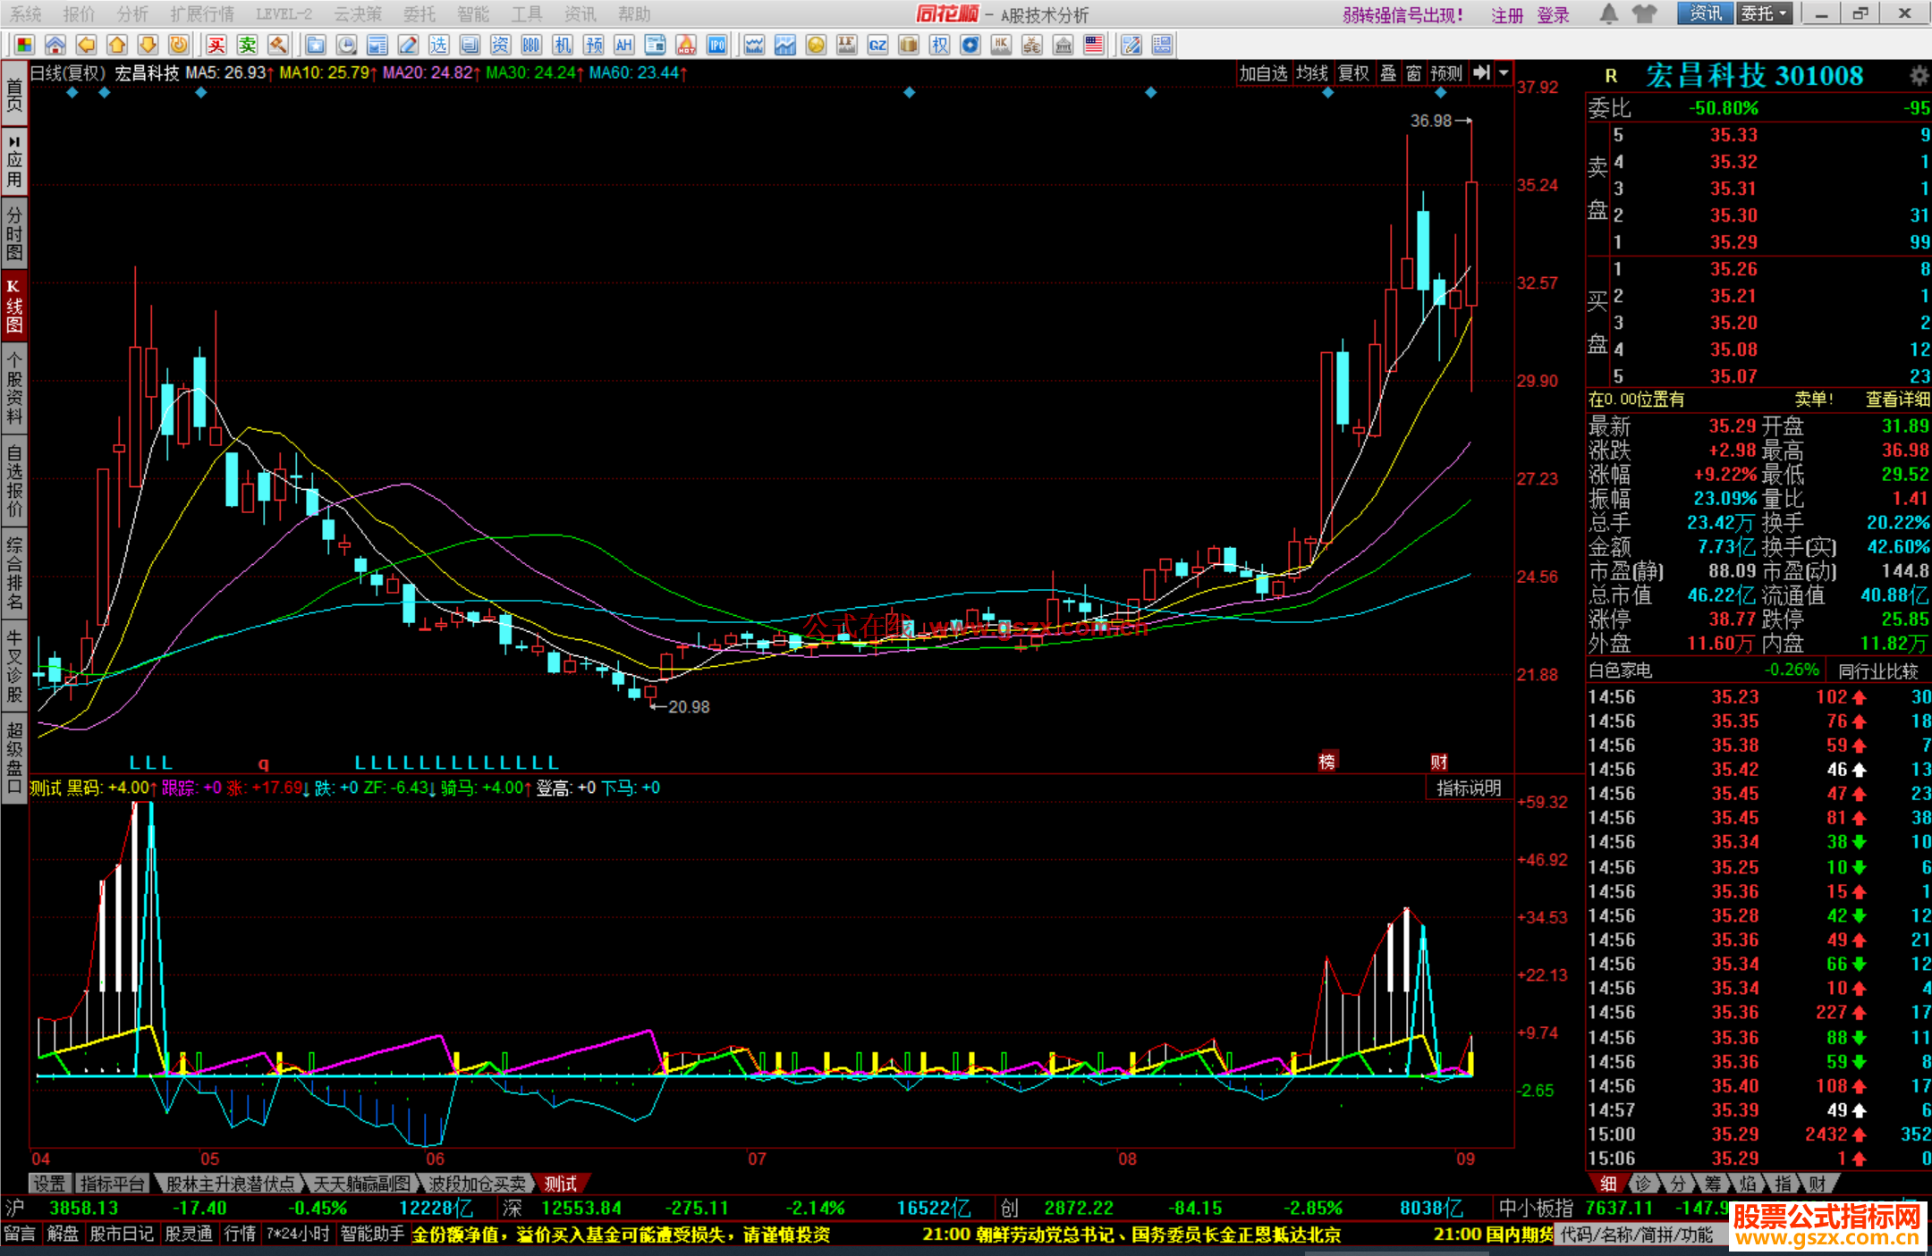Click the red 买 (buy) toolbar icon

tap(216, 45)
